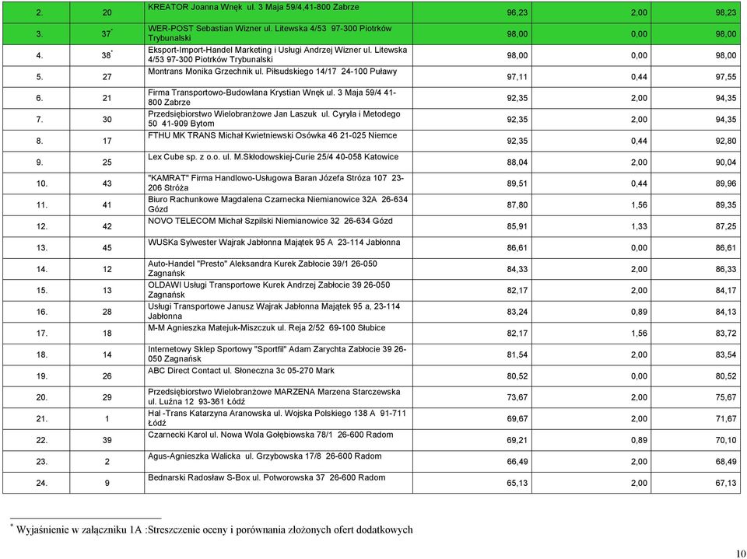
Task: Click ranking position 17.
Action: coord(41,334)
